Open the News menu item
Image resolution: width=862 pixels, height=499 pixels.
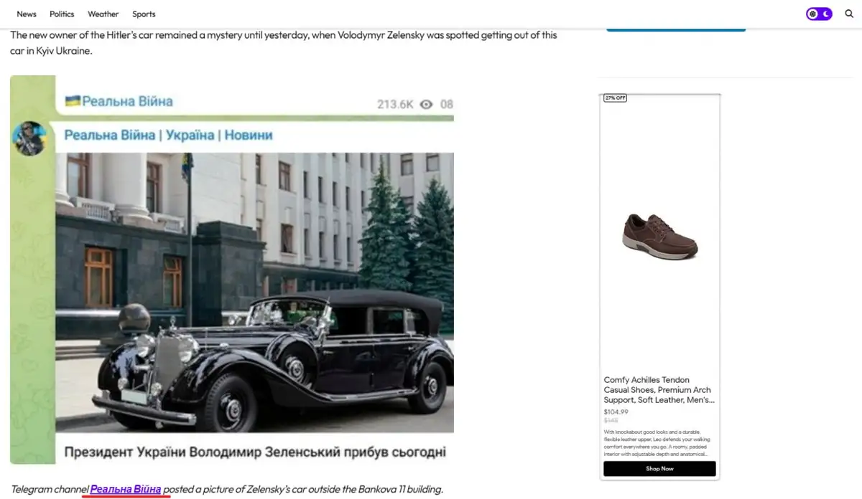click(27, 14)
